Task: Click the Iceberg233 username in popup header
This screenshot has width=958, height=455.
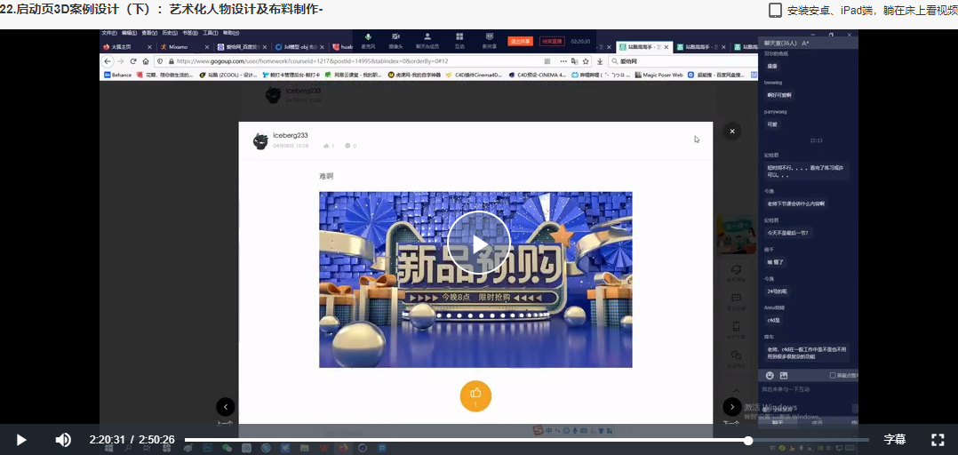Action: 291,136
